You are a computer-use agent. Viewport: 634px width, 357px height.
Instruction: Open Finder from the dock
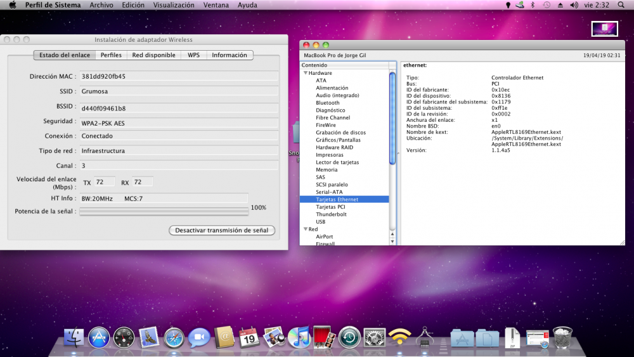74,337
